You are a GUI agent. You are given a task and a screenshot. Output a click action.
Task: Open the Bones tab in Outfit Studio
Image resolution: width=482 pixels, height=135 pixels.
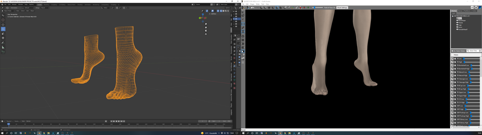460,11
